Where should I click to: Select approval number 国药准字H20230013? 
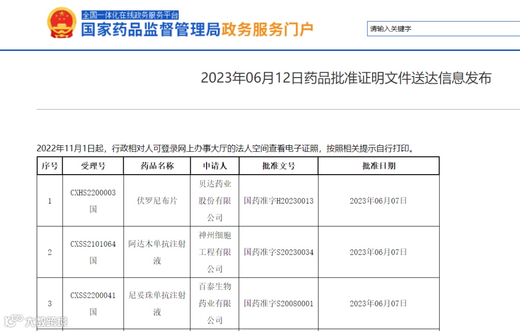click(279, 201)
